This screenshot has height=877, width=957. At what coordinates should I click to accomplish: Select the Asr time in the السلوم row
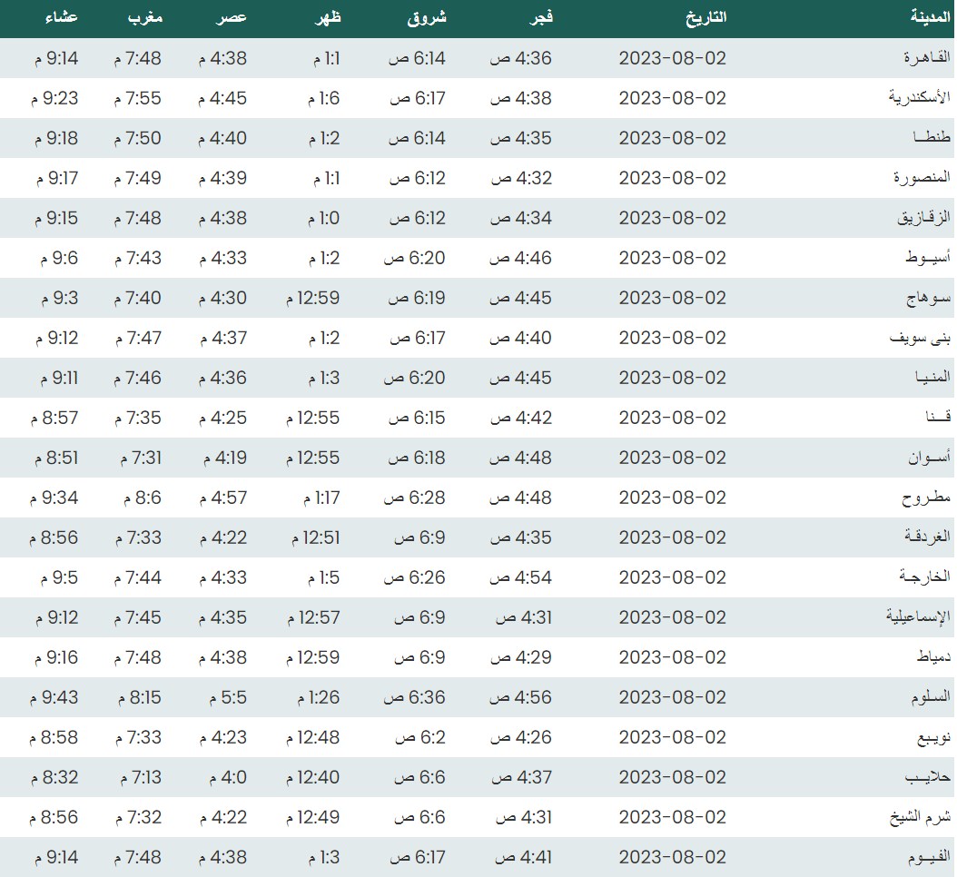222,697
